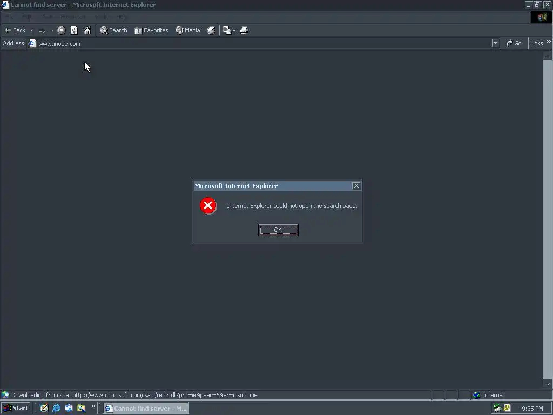Open the Favorites menu in menu bar
The width and height of the screenshot is (553, 415).
[73, 17]
